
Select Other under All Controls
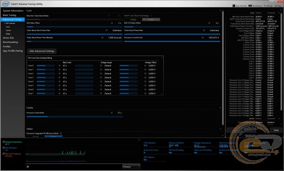8,34
